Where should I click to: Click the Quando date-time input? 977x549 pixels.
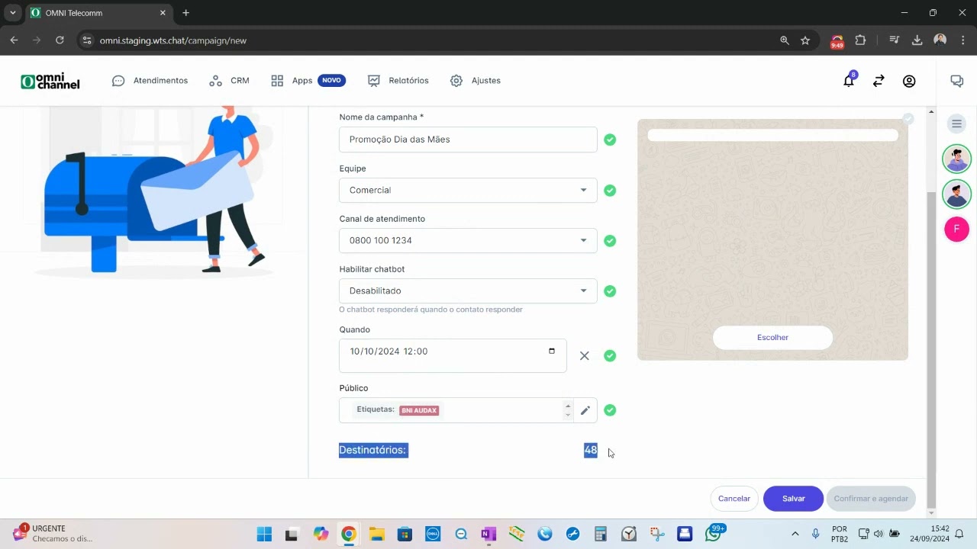pyautogui.click(x=453, y=355)
